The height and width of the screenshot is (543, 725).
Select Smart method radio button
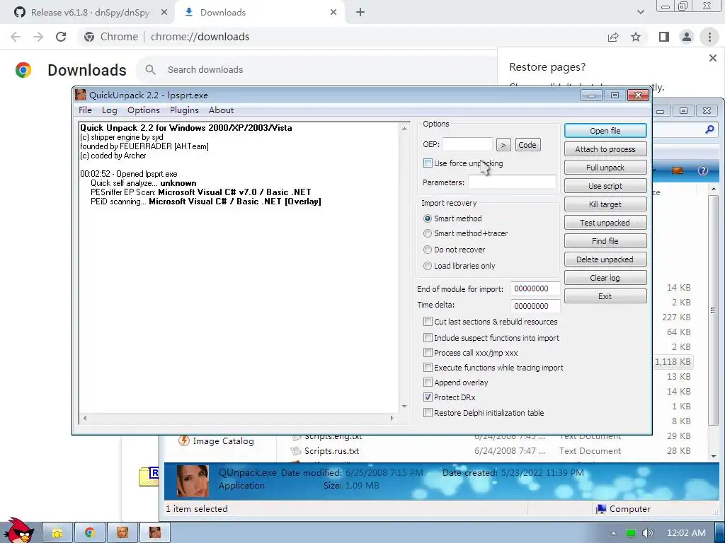coord(428,218)
